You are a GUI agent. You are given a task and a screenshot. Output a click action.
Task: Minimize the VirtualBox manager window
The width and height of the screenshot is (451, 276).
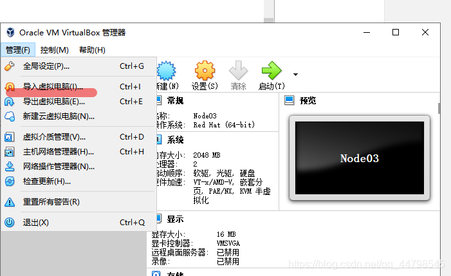(367, 32)
